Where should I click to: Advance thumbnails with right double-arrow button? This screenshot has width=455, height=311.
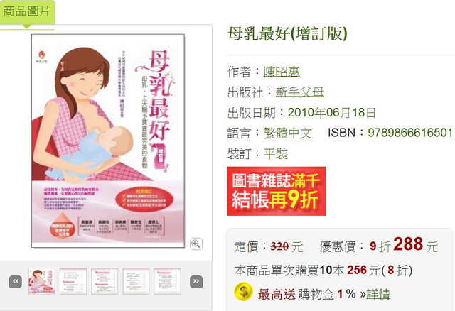pyautogui.click(x=196, y=282)
